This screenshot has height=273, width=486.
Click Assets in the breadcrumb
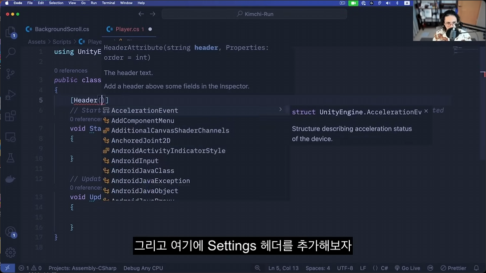click(36, 41)
